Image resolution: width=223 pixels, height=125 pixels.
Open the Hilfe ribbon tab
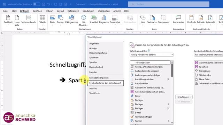click(x=126, y=11)
